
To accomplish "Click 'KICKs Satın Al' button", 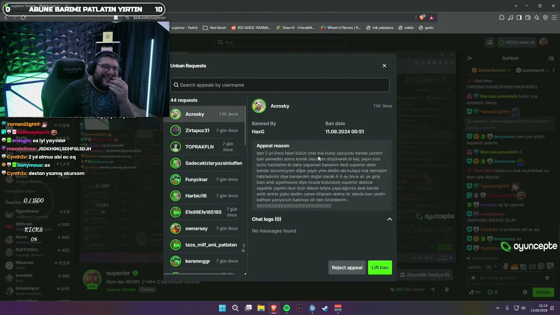I will click(x=517, y=42).
